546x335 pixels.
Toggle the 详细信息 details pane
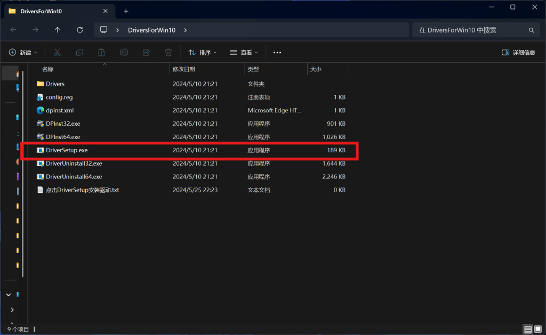[x=518, y=53]
